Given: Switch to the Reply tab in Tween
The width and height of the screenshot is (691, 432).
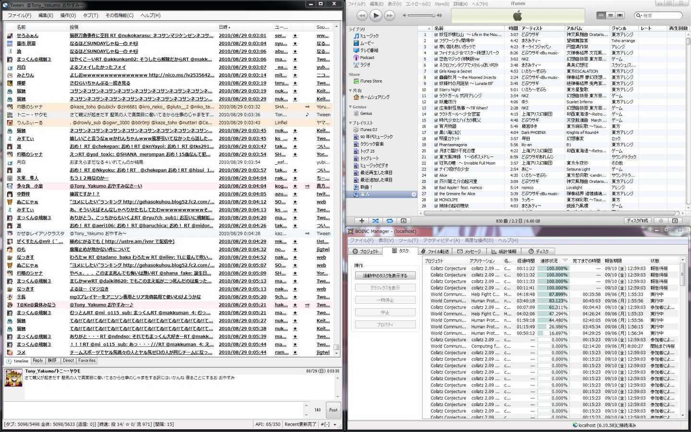Looking at the screenshot, I should coord(38,360).
